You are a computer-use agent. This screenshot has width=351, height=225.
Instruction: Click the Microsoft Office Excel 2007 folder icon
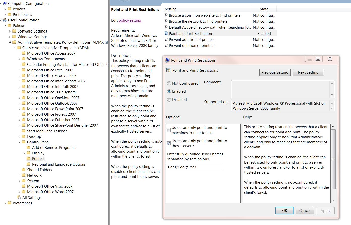[x=24, y=70]
